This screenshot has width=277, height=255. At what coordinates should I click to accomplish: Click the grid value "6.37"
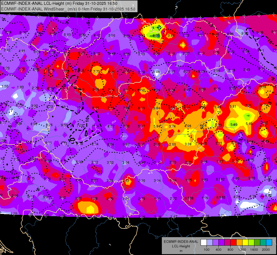[171, 72]
